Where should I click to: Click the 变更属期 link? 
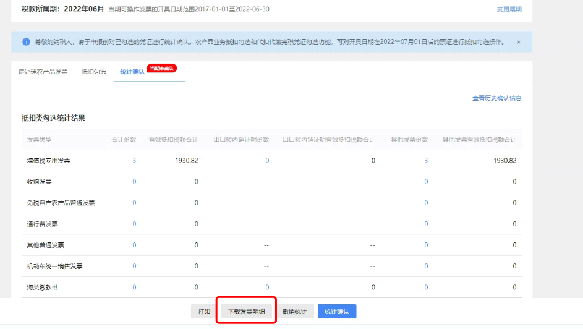point(509,9)
